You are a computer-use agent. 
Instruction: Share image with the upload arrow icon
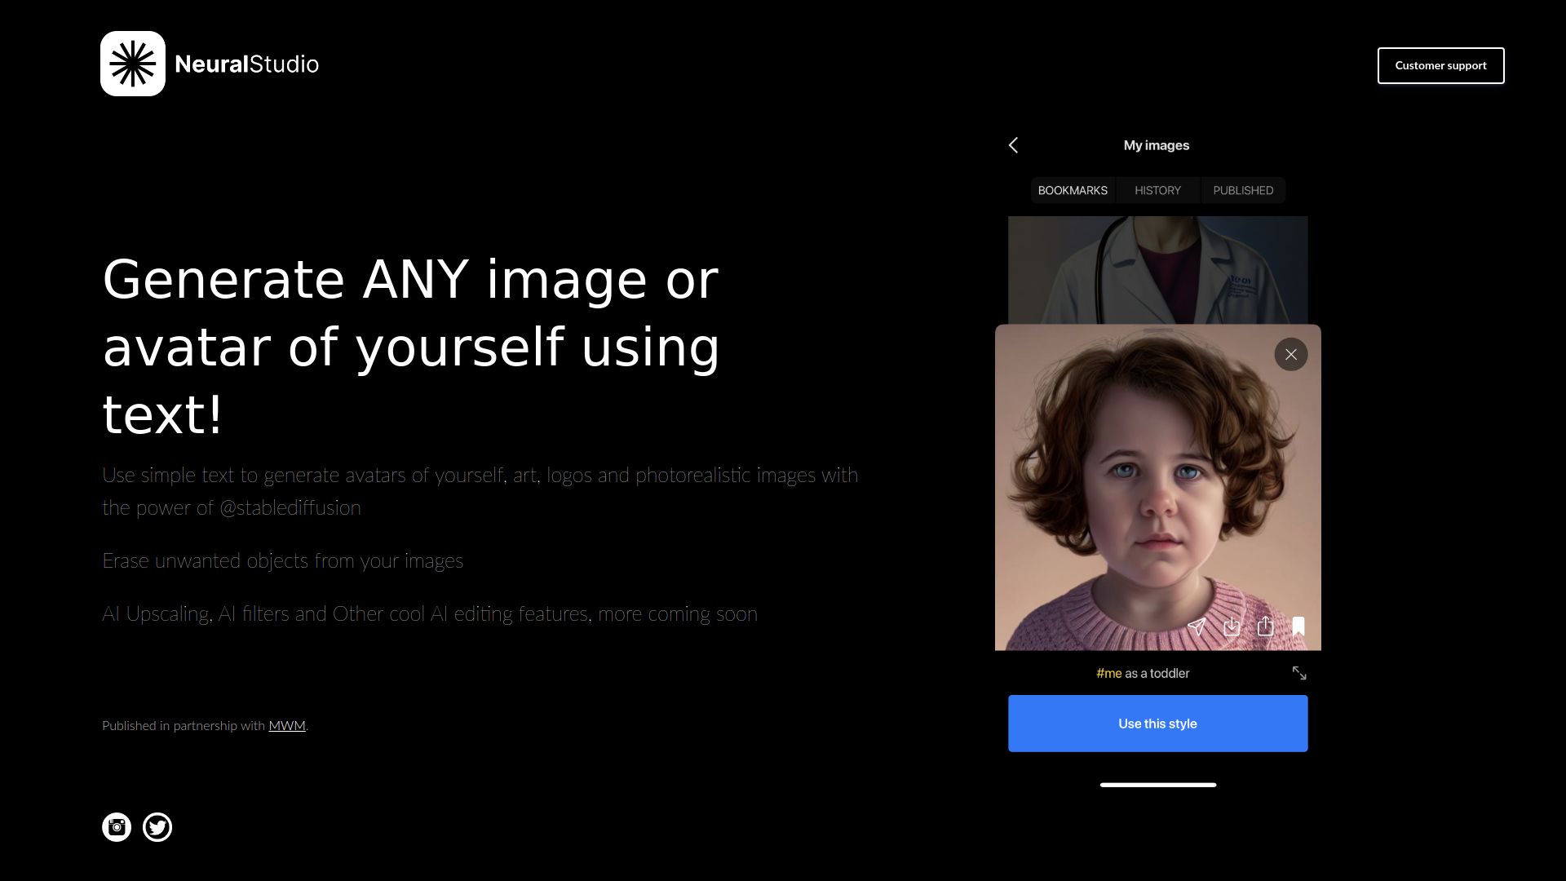(1265, 626)
